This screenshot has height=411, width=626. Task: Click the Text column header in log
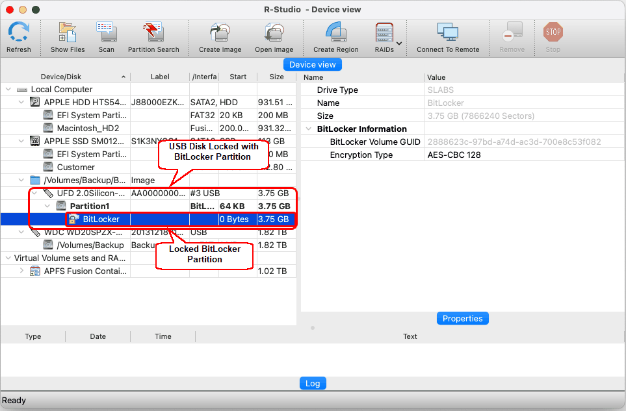(410, 336)
